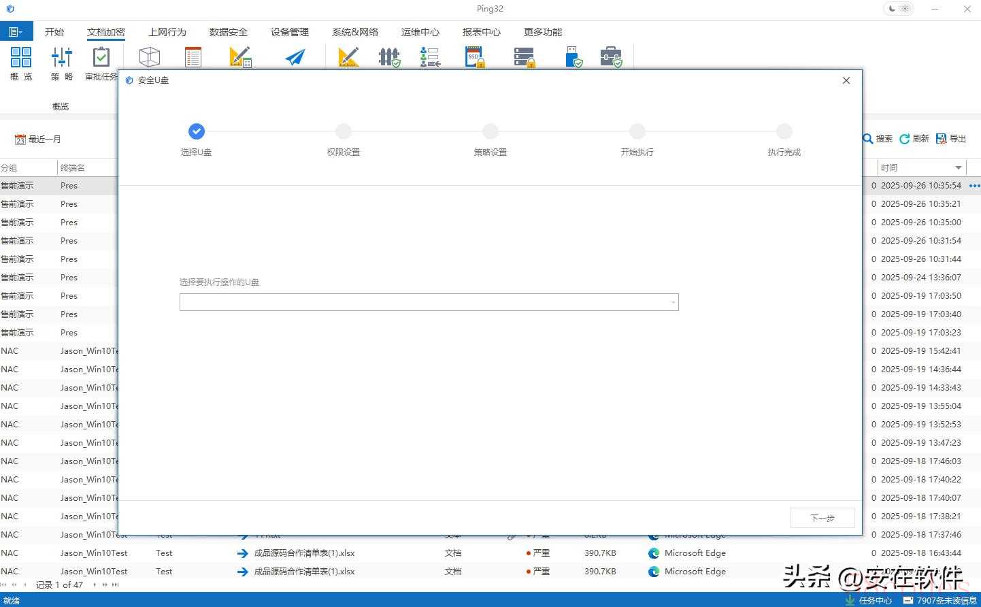Click the 下一步 next button
The image size is (981, 607).
point(822,518)
